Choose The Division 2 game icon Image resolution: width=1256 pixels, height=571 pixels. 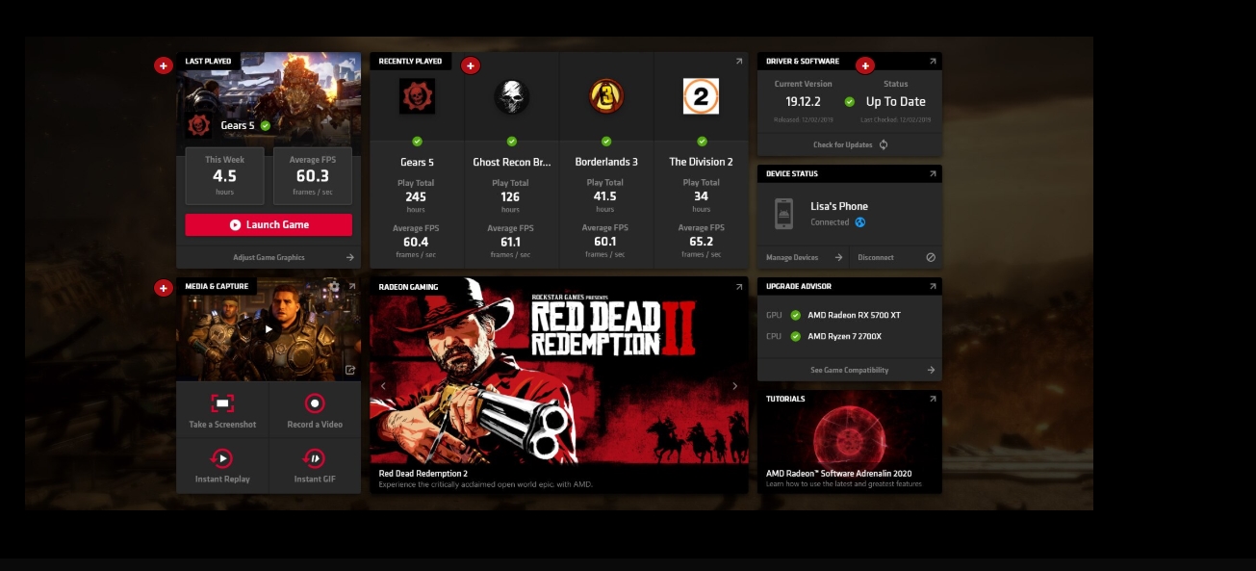(x=701, y=96)
